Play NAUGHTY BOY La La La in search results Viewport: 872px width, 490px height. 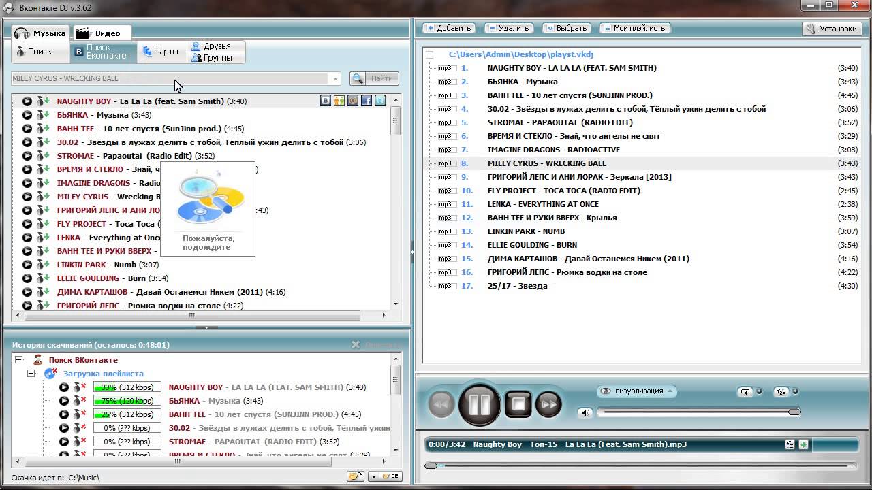[27, 101]
